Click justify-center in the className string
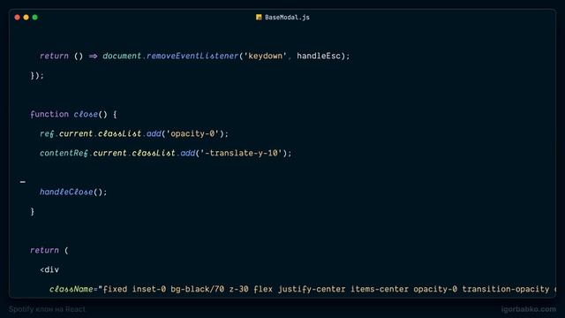Image resolution: width=565 pixels, height=318 pixels. [312, 289]
